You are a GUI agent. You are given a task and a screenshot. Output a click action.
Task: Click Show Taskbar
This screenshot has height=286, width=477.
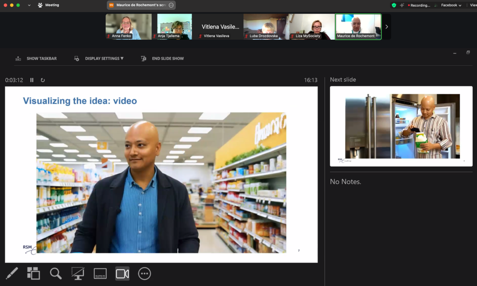click(x=36, y=59)
